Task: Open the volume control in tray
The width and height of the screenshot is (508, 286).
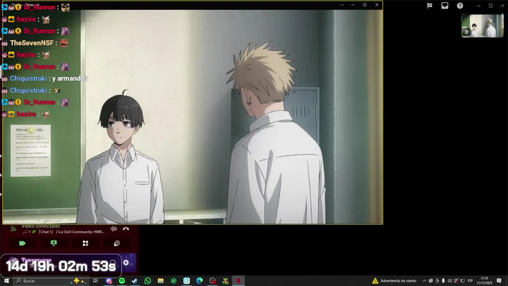Action: [450, 281]
